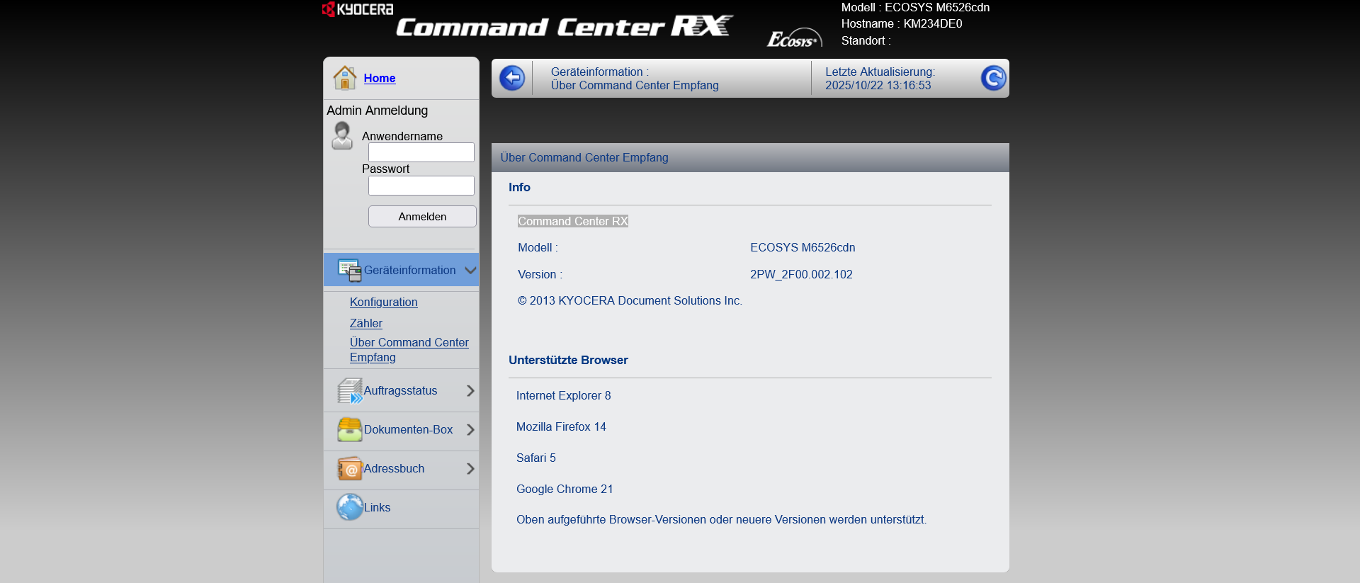Focus the Passwort input field
The image size is (1360, 583).
[421, 186]
